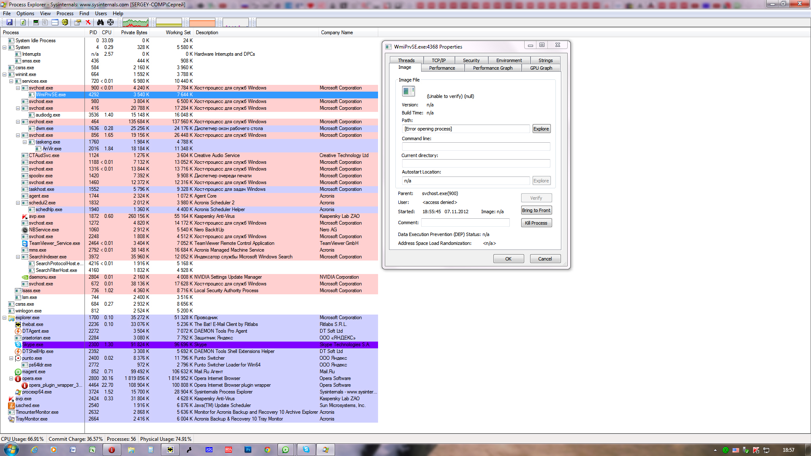811x456 pixels.
Task: Click the binoculars Find Handle icon
Action: point(101,22)
